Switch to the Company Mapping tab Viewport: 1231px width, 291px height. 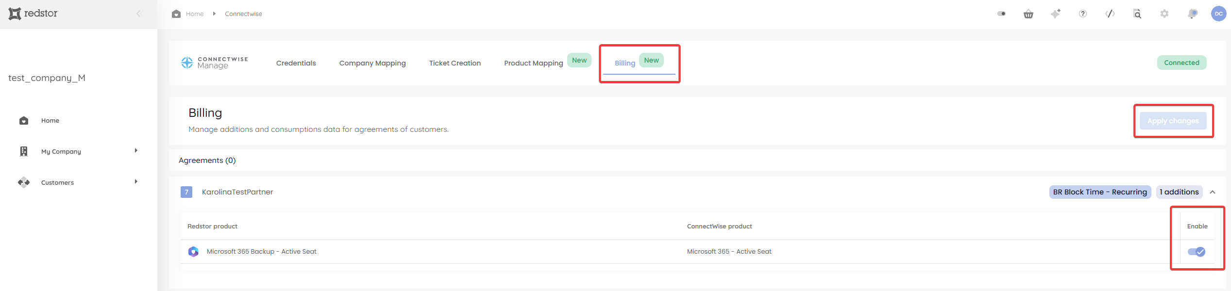pos(372,63)
